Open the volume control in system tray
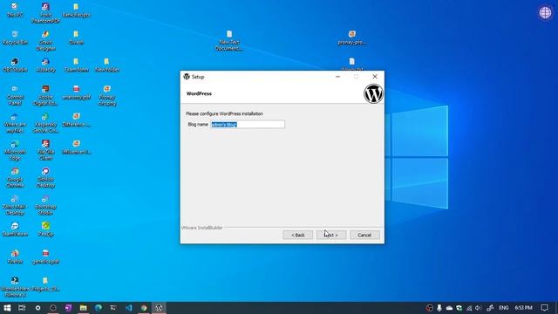 [x=478, y=308]
